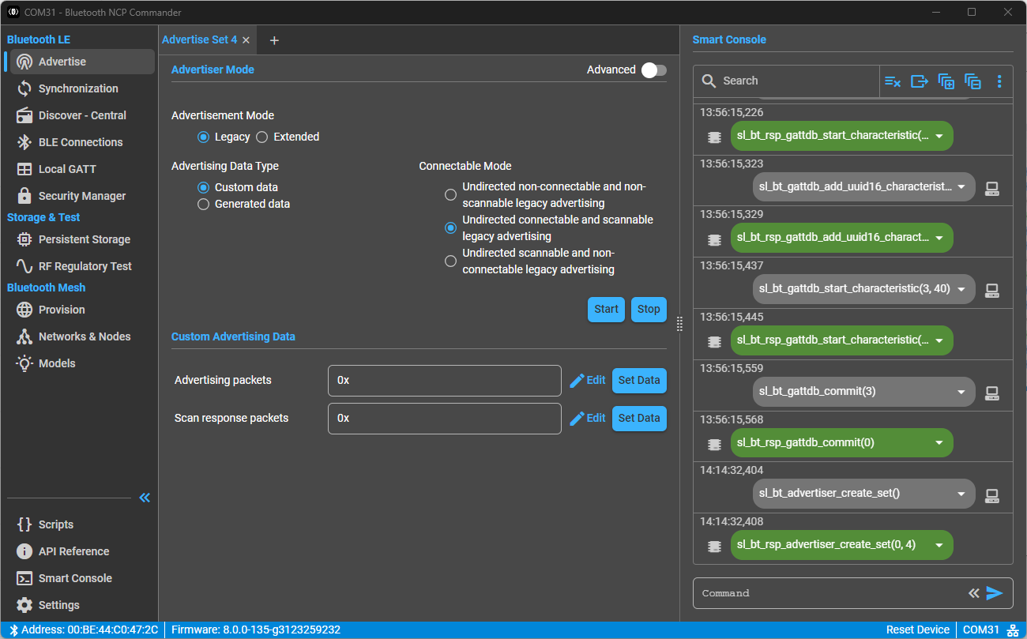The height and width of the screenshot is (639, 1027).
Task: Collapse the left sidebar with the double chevron
Action: (x=145, y=498)
